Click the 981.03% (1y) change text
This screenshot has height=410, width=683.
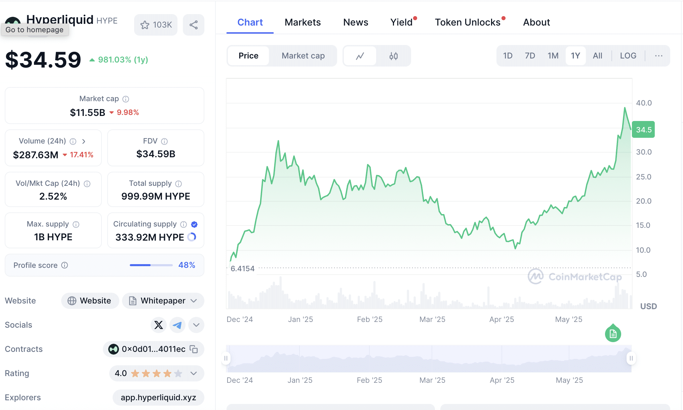pyautogui.click(x=123, y=60)
